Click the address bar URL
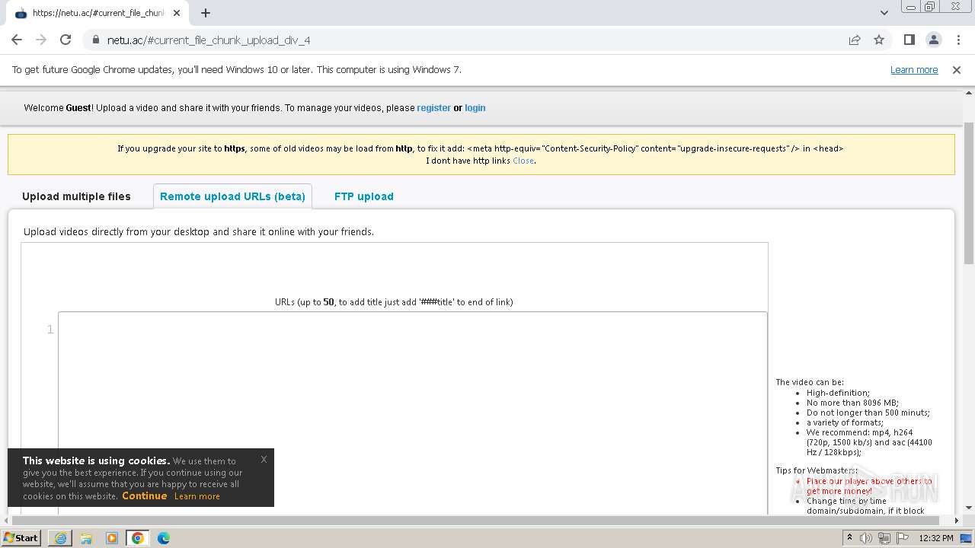The width and height of the screenshot is (975, 548). click(x=209, y=40)
